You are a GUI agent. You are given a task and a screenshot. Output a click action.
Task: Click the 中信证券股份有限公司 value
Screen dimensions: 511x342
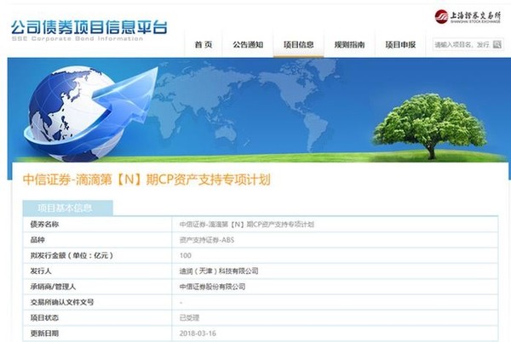pyautogui.click(x=212, y=287)
